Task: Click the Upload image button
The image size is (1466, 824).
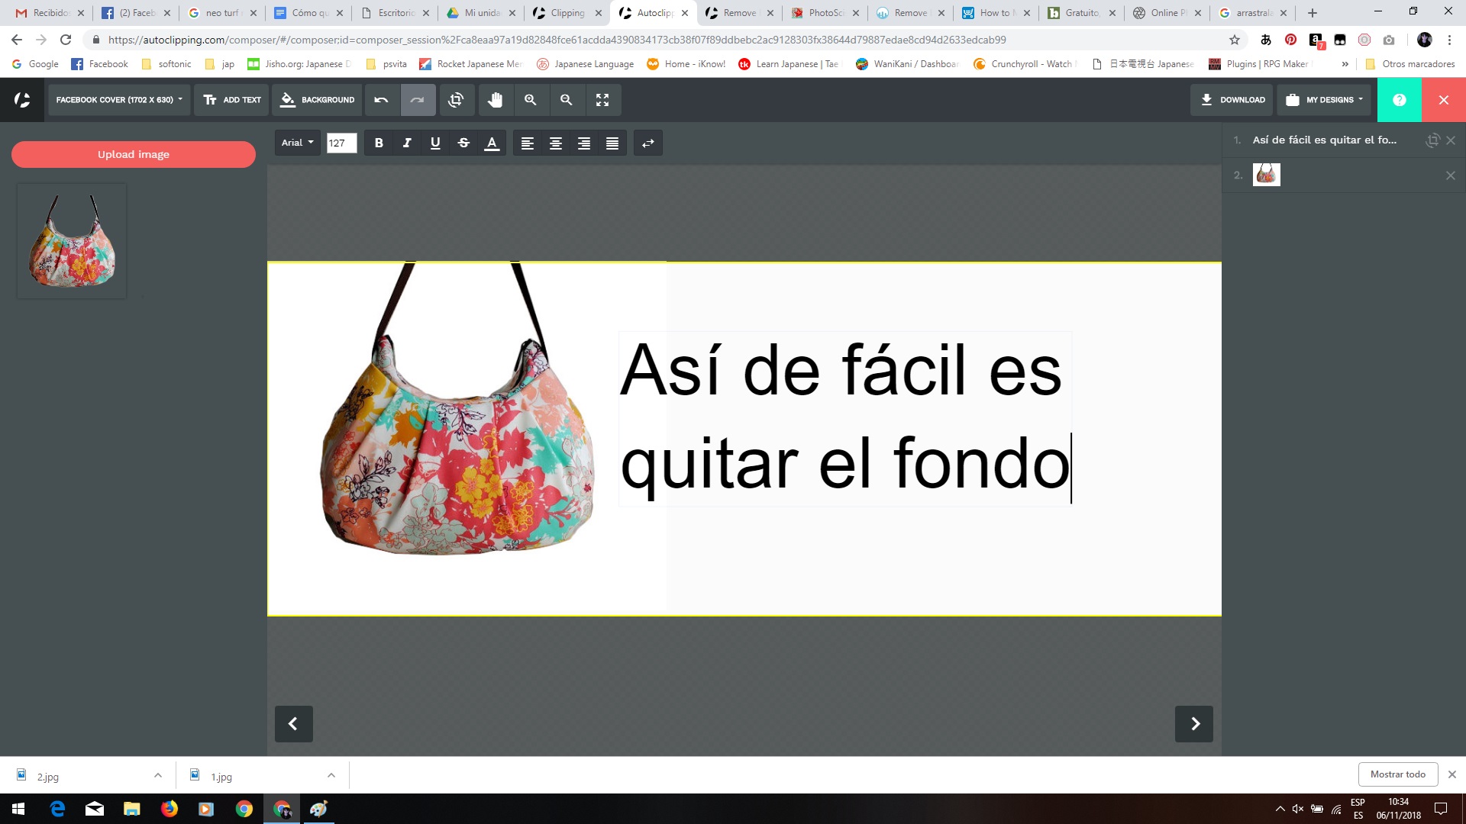Action: point(133,154)
